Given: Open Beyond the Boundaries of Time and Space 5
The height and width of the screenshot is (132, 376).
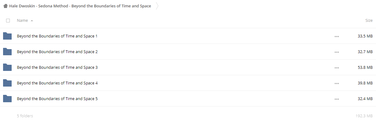Looking at the screenshot, I should click(57, 99).
